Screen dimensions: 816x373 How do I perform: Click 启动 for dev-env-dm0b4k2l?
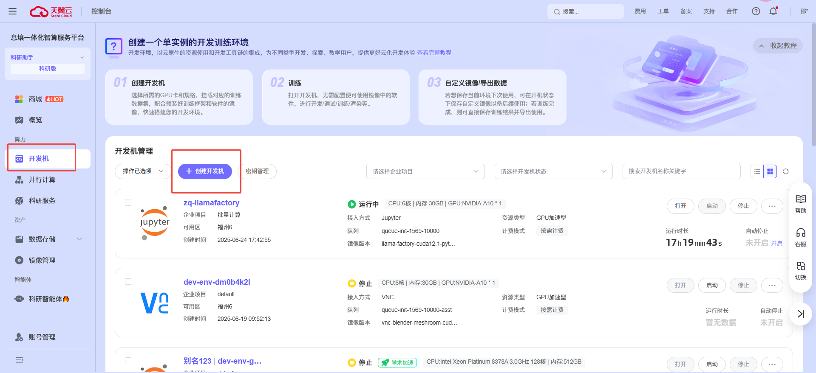point(712,285)
